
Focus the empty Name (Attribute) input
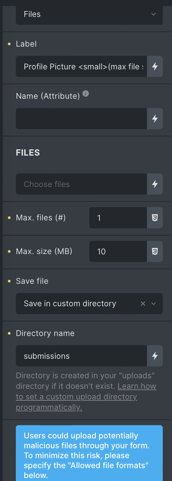click(81, 119)
